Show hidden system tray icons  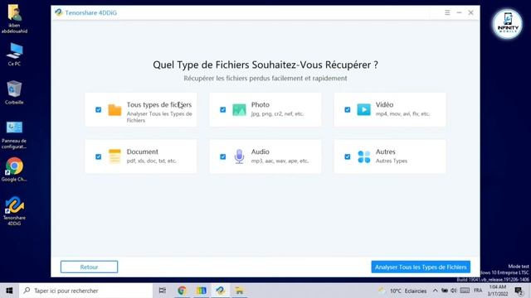436,291
